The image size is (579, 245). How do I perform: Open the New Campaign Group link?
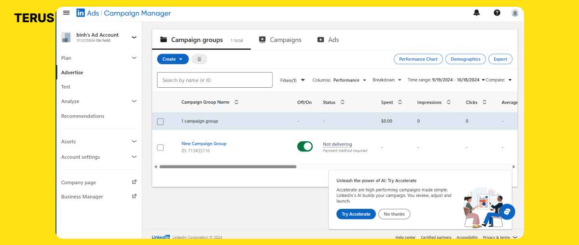pos(204,144)
